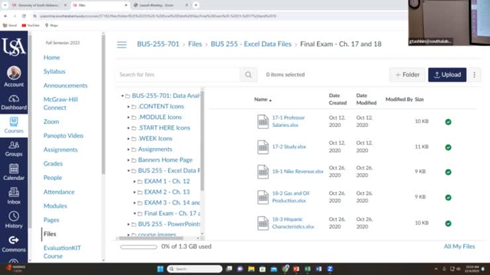Open Files breadcrumb link

pos(195,44)
